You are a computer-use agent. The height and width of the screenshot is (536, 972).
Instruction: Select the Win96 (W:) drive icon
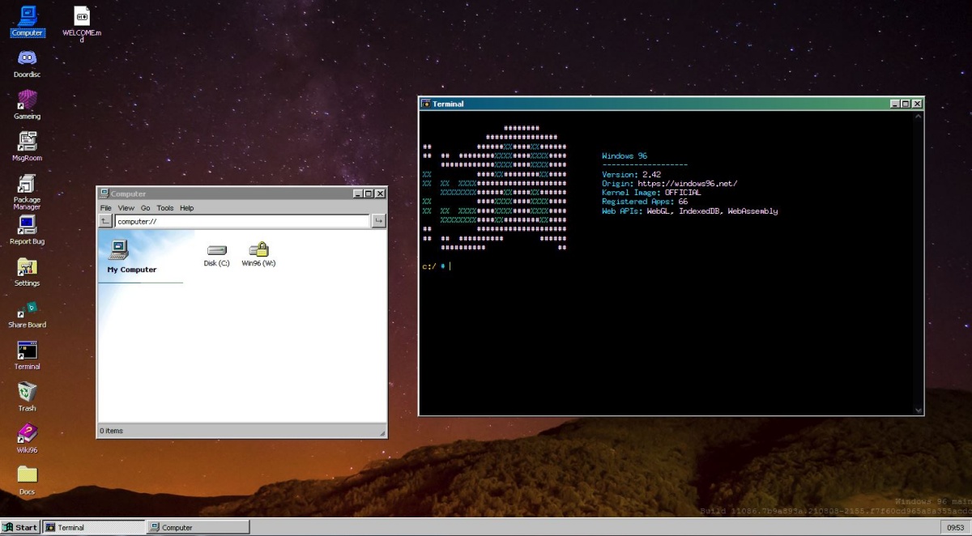click(x=258, y=255)
